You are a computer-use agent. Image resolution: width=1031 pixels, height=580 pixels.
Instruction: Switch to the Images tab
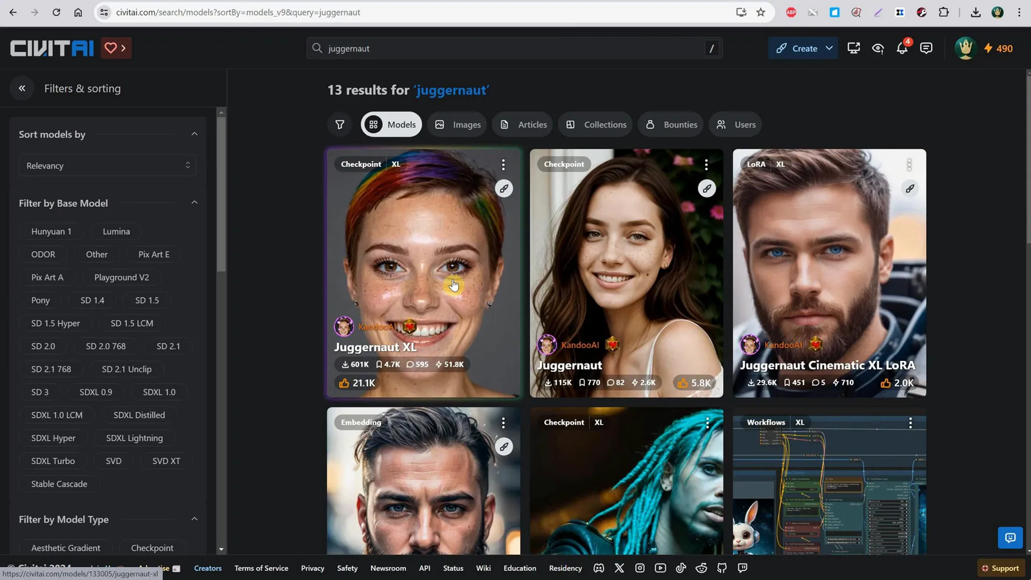(x=458, y=124)
